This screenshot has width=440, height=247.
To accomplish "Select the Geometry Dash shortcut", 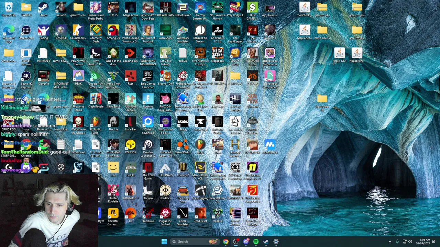I will pyautogui.click(x=96, y=34).
